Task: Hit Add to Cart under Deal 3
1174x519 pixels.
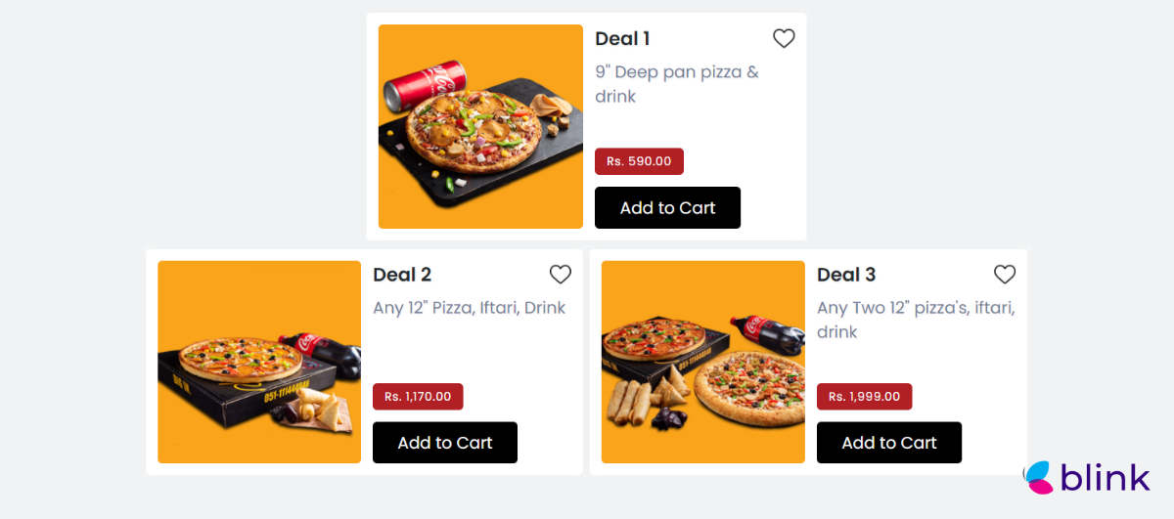Action: click(888, 443)
